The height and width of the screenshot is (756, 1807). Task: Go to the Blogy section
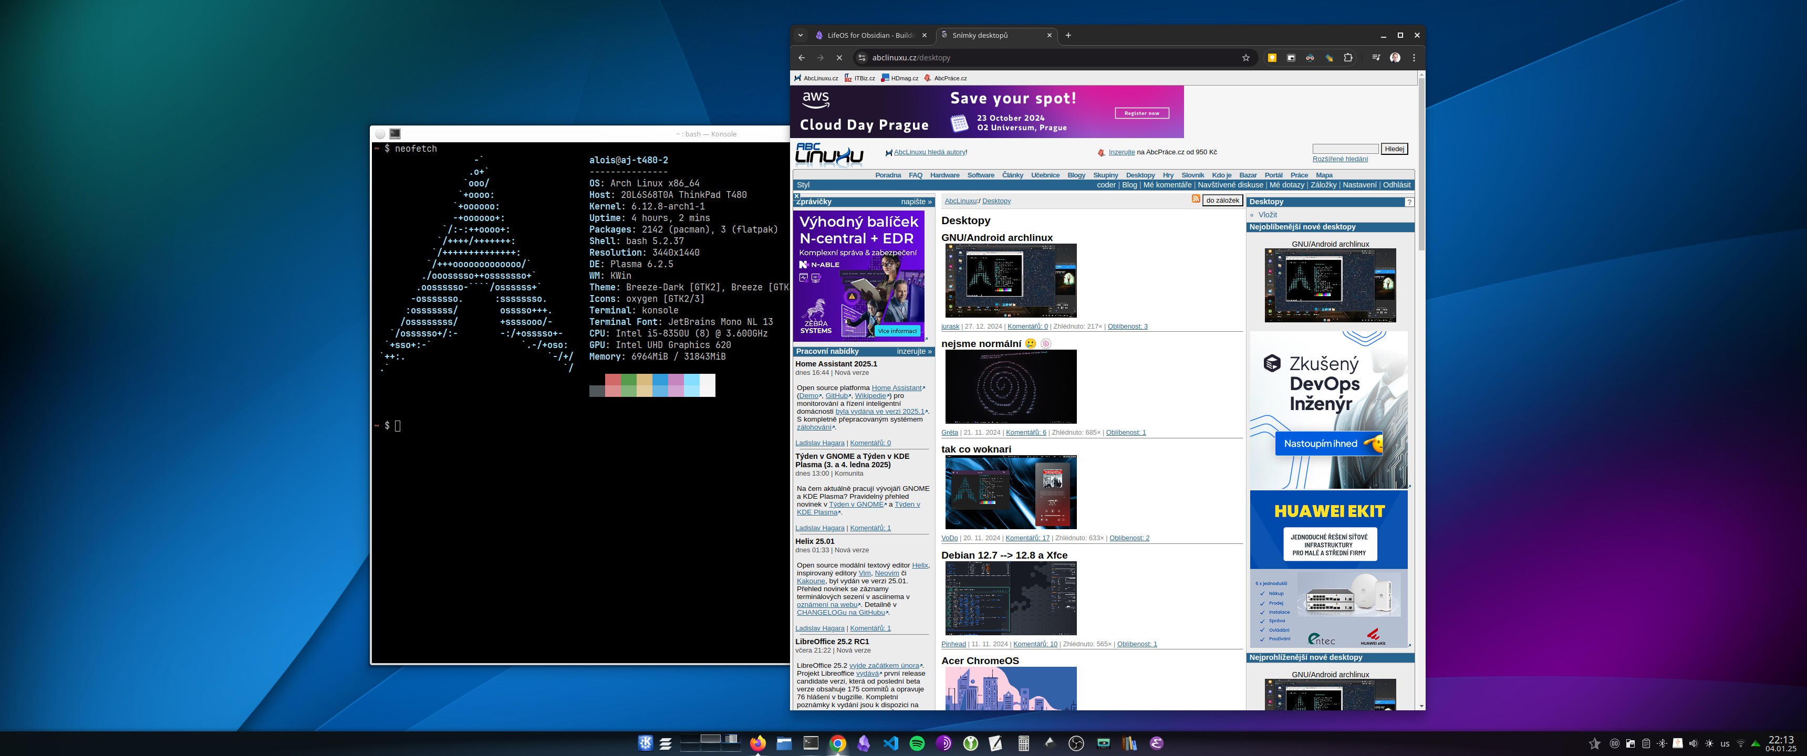tap(1076, 175)
